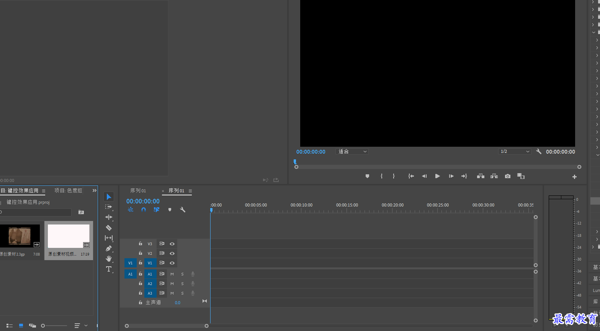This screenshot has width=600, height=331.
Task: Select 原创素材2.3gp thumbnail
Action: tap(20, 236)
